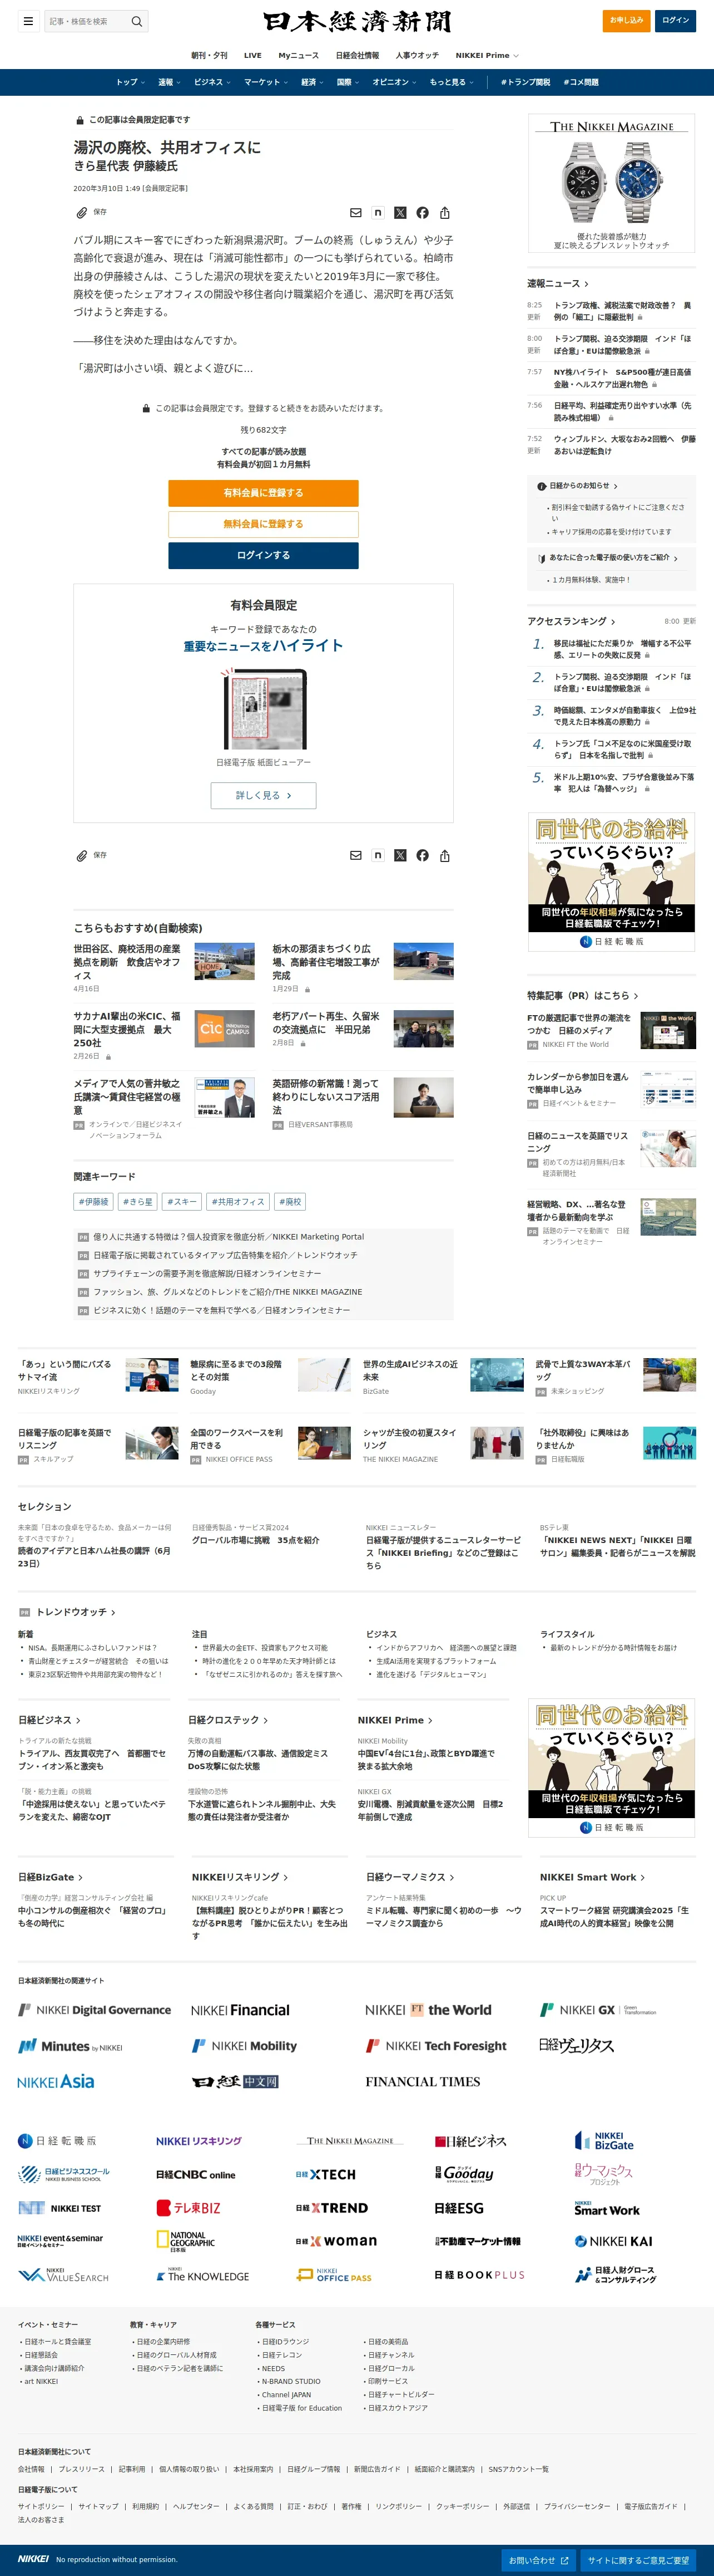Open the NIKKEI Financial logo
Image resolution: width=714 pixels, height=2576 pixels.
coord(241,2010)
